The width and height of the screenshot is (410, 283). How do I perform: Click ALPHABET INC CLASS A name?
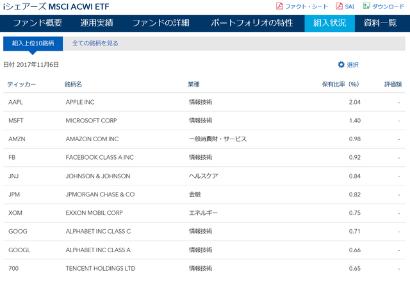(98, 250)
